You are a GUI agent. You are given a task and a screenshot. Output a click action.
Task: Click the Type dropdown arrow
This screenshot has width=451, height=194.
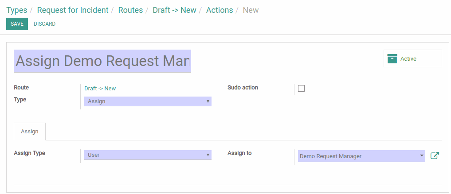[208, 101]
